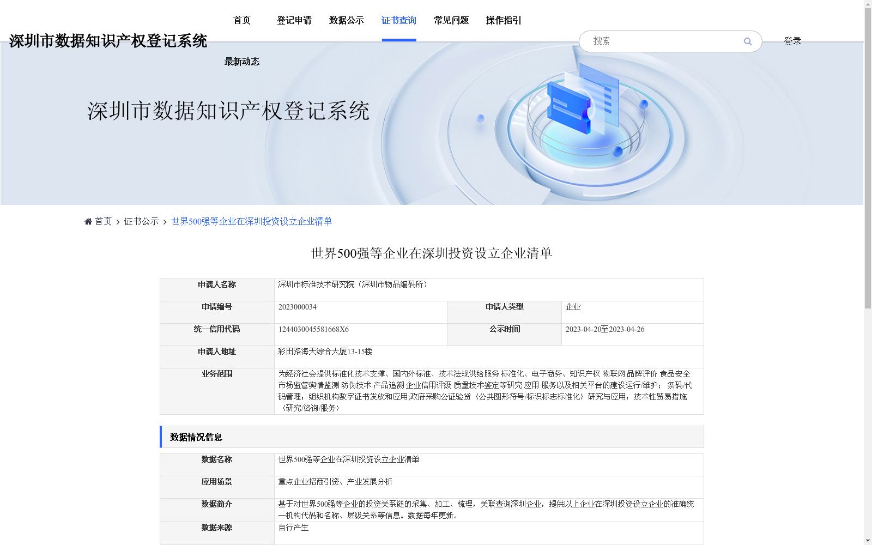Select applicant name 深圳市标准技术研究院 cell
The width and height of the screenshot is (872, 545).
coord(489,290)
